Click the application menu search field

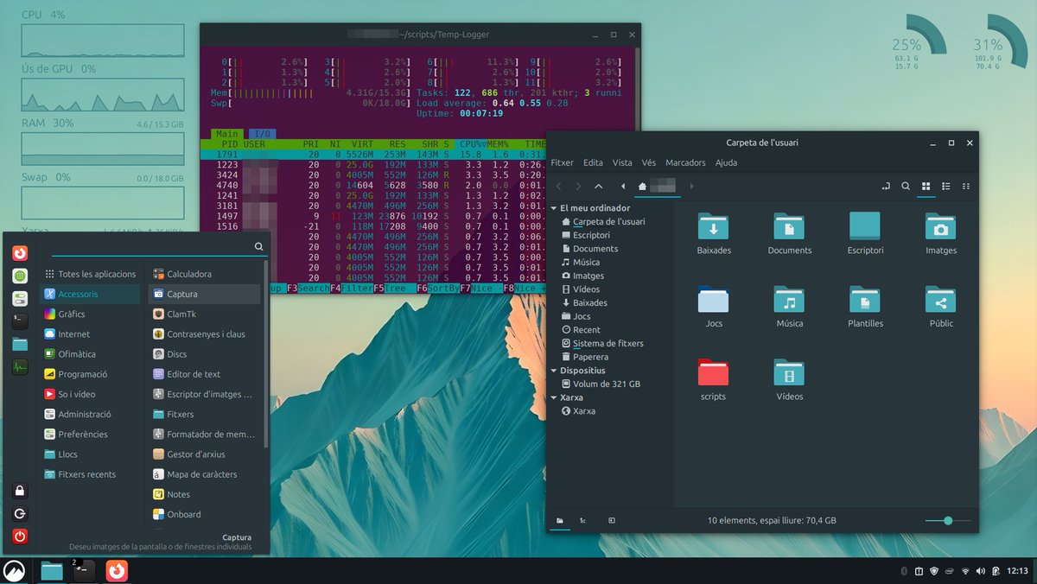156,246
